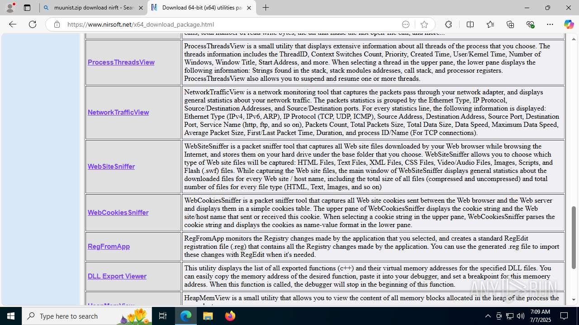Open the ProcessThreadsView link

(121, 62)
